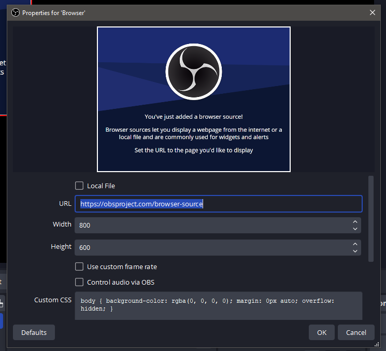Click the properties panel vertical scrollbar
The width and height of the screenshot is (386, 351).
371,219
